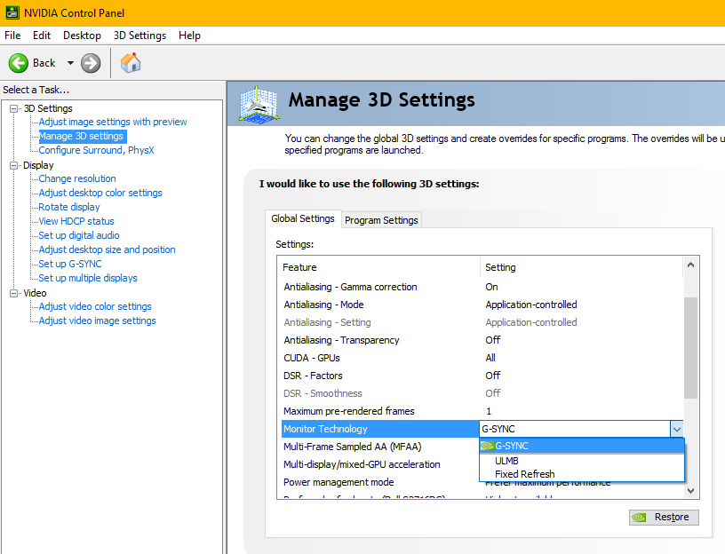
Task: Go to the Home page icon
Action: click(x=131, y=63)
